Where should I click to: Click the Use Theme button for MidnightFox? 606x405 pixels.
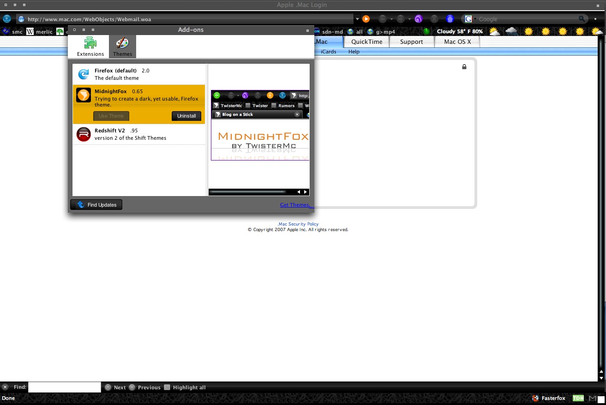(x=111, y=116)
